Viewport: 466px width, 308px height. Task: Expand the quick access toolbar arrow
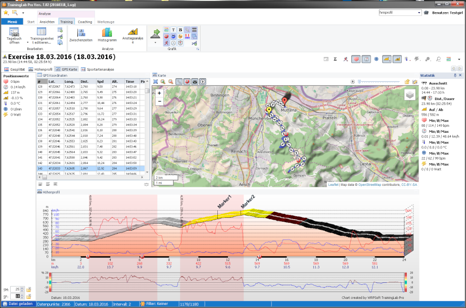click(23, 13)
